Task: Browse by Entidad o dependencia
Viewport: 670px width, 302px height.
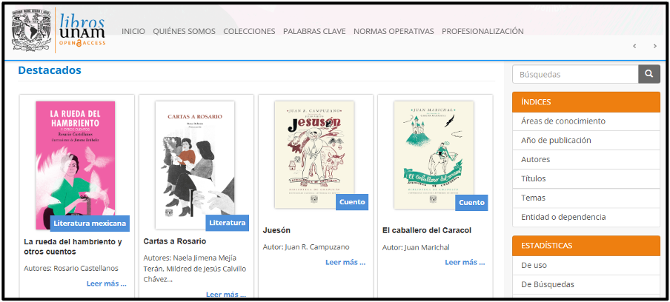Action: click(586, 217)
